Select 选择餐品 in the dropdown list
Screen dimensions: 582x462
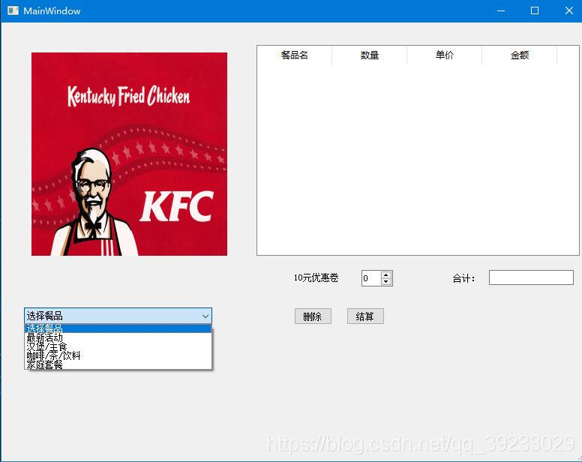tap(118, 328)
